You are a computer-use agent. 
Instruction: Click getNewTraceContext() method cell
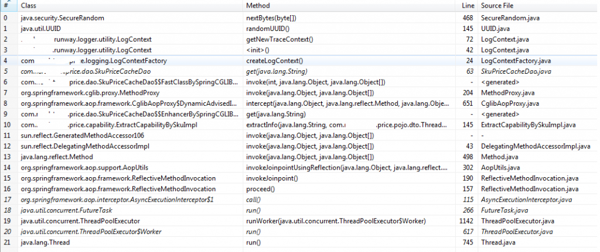[x=279, y=39]
